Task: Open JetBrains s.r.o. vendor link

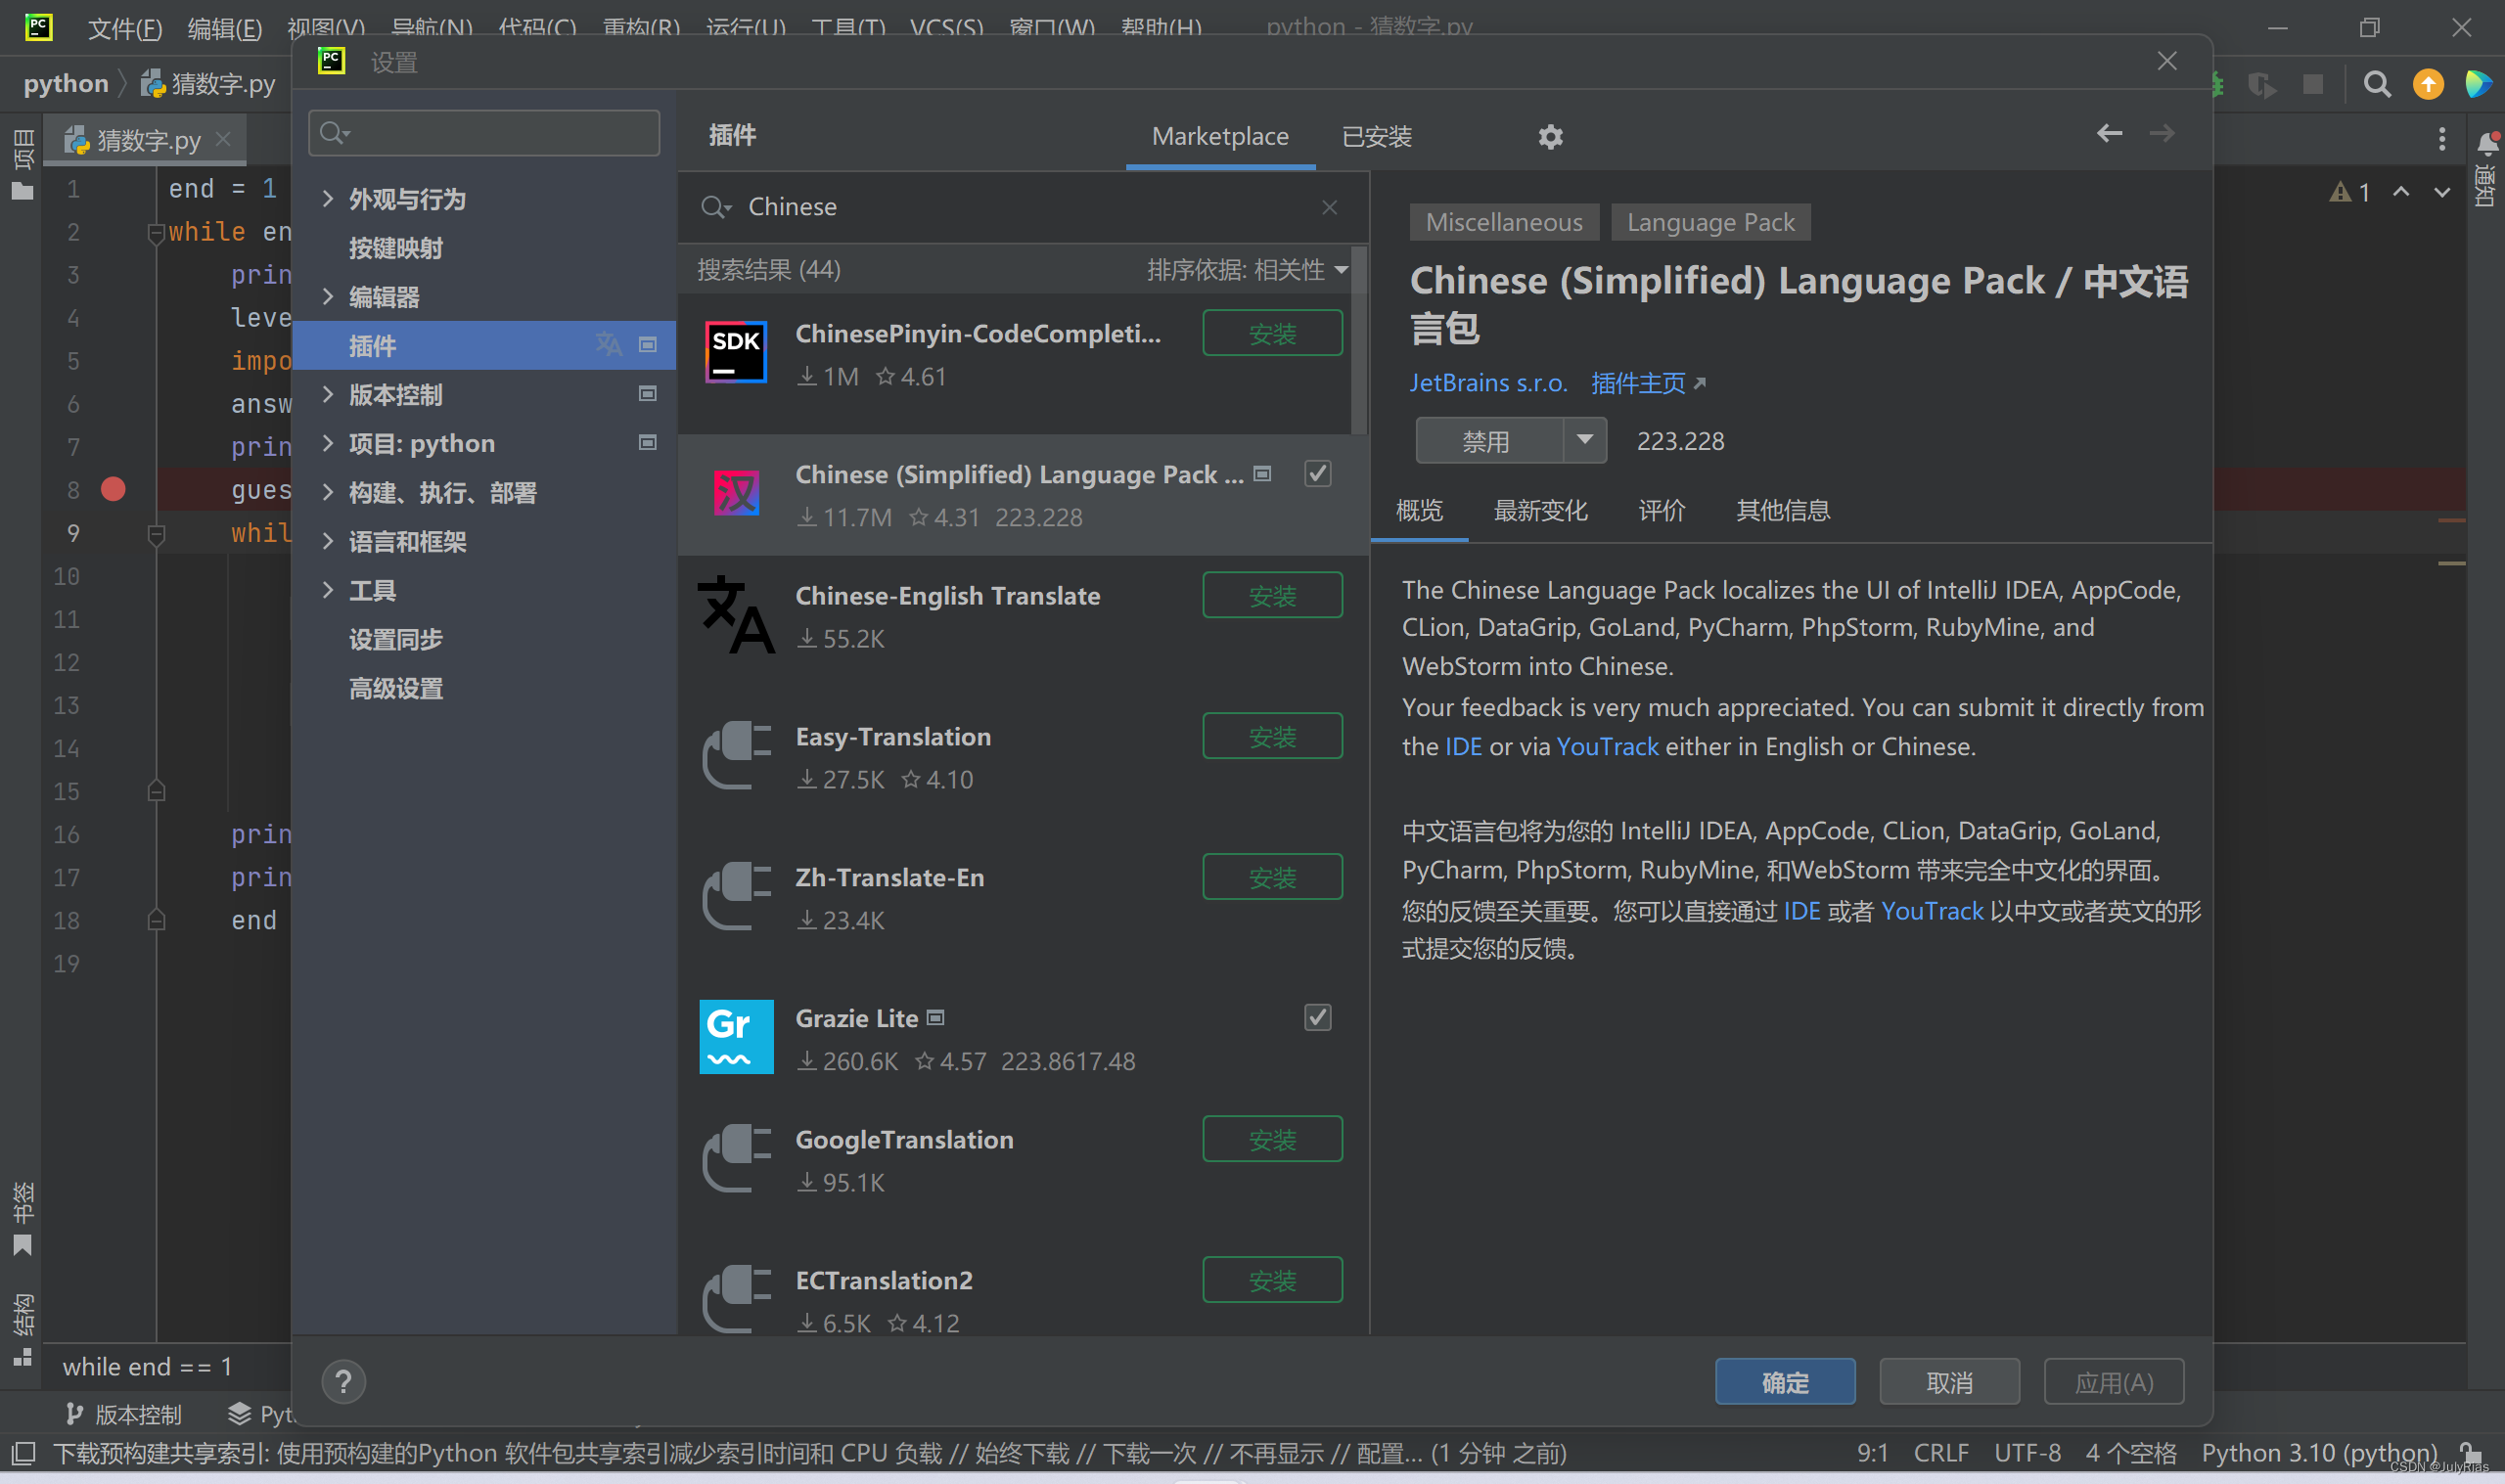Action: pos(1488,383)
